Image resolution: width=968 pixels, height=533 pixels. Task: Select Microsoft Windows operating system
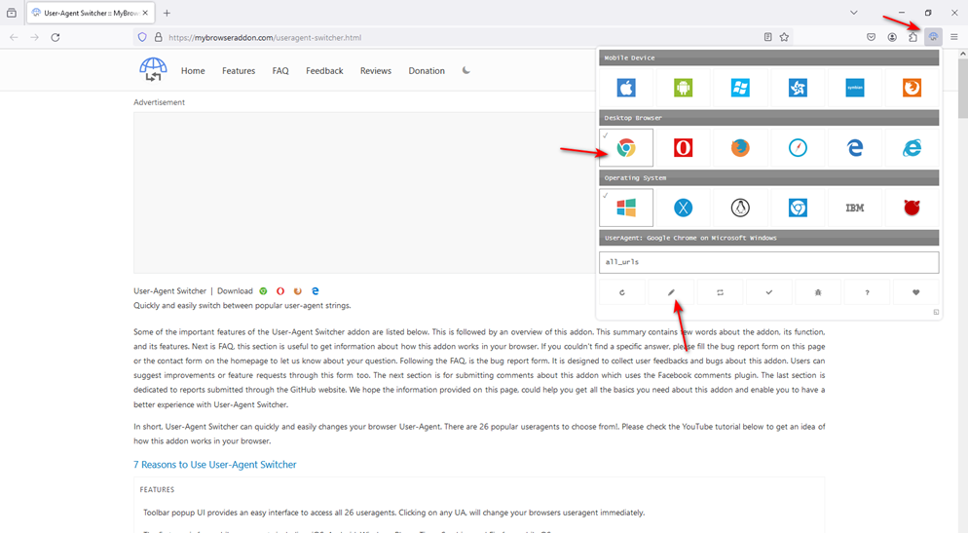(626, 208)
